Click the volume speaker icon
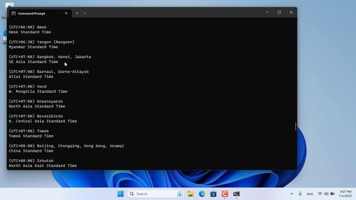The image size is (356, 200). tap(327, 194)
